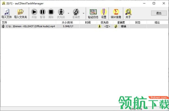Screen dimensions: 169x111
Task: Click the <空> priority cell value
Action: (x=107, y=26)
